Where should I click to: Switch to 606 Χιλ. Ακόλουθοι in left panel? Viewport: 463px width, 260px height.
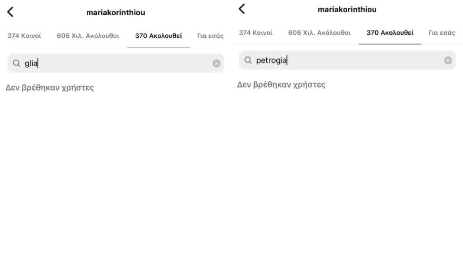[88, 36]
